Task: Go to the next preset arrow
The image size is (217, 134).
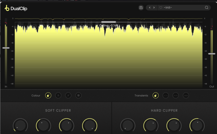Action: [154, 7]
